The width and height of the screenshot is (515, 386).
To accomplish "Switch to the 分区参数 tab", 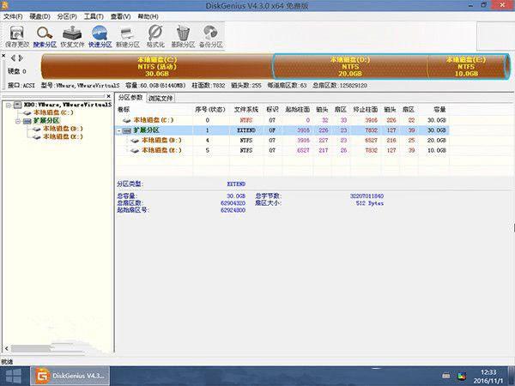I will (x=130, y=98).
